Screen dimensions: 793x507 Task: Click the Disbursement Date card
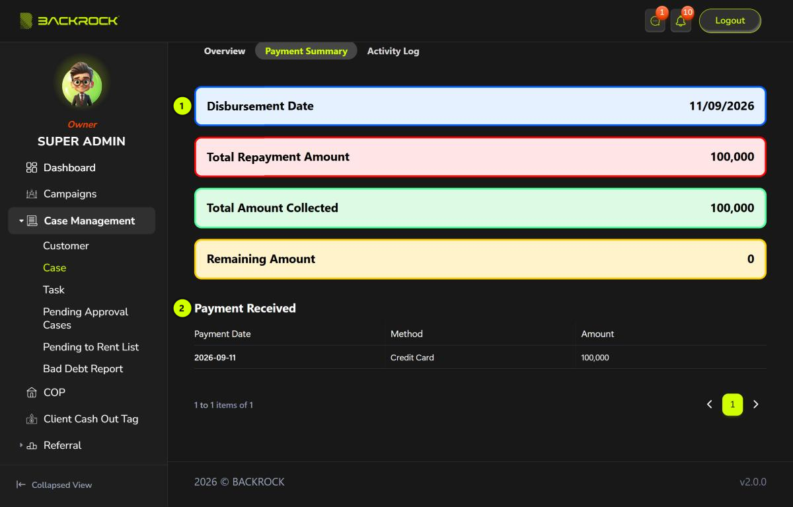(x=480, y=106)
